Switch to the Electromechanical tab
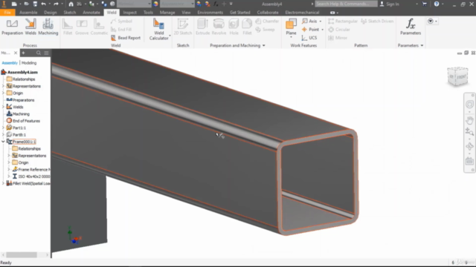 pos(302,13)
